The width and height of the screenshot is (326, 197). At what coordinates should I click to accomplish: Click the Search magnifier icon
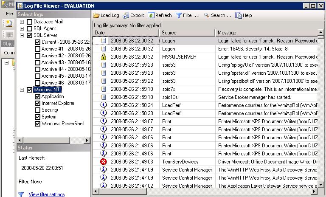[x=206, y=15]
